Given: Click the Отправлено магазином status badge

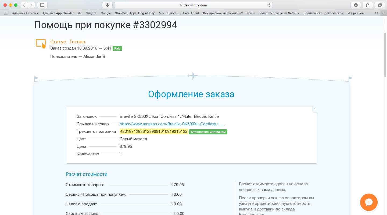Looking at the screenshot, I should pyautogui.click(x=208, y=132).
